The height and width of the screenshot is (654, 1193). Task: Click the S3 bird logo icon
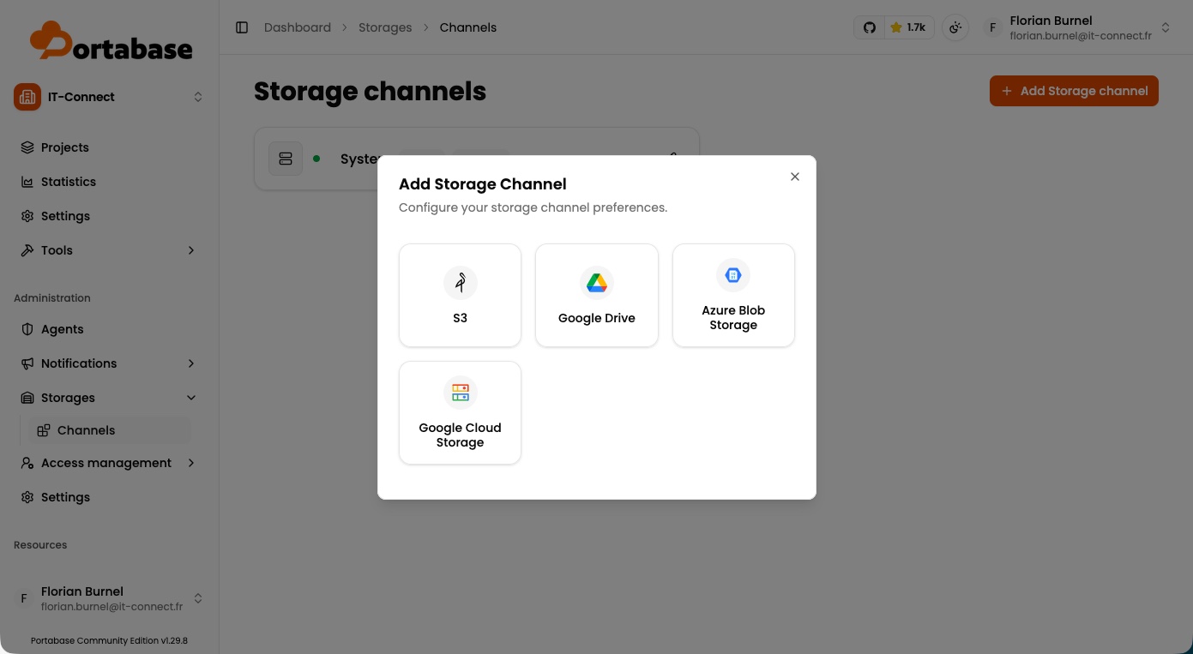click(461, 283)
